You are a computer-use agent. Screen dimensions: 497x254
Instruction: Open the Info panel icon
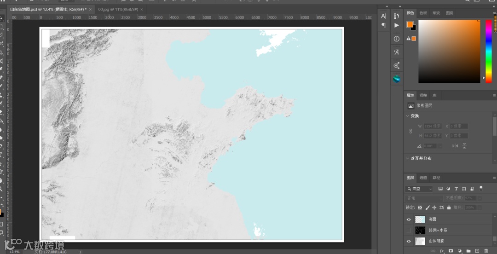tap(397, 39)
